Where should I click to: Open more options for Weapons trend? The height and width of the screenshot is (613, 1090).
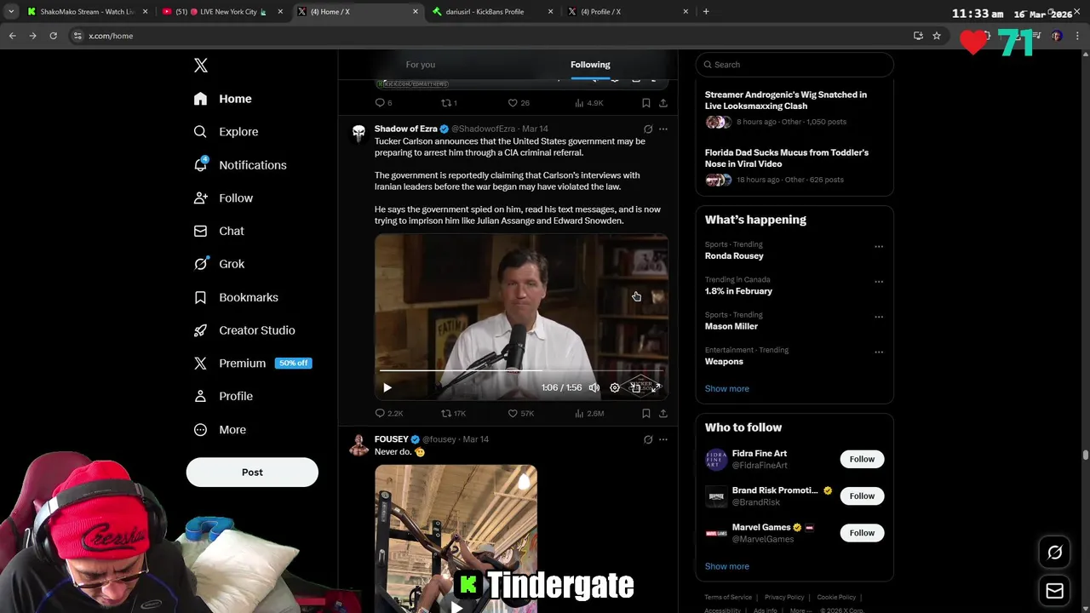tap(879, 352)
